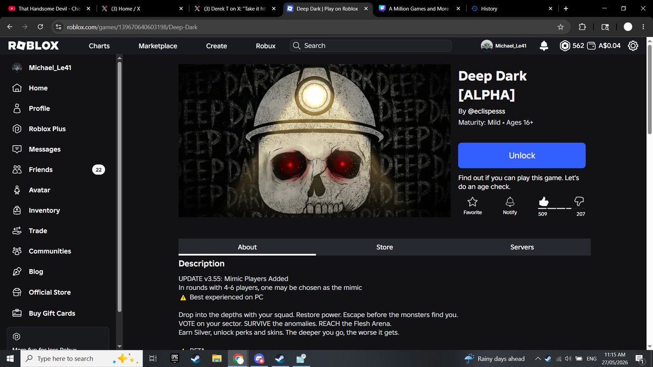Switch to the Derek T on X tab
The image size is (653, 367).
tap(234, 9)
